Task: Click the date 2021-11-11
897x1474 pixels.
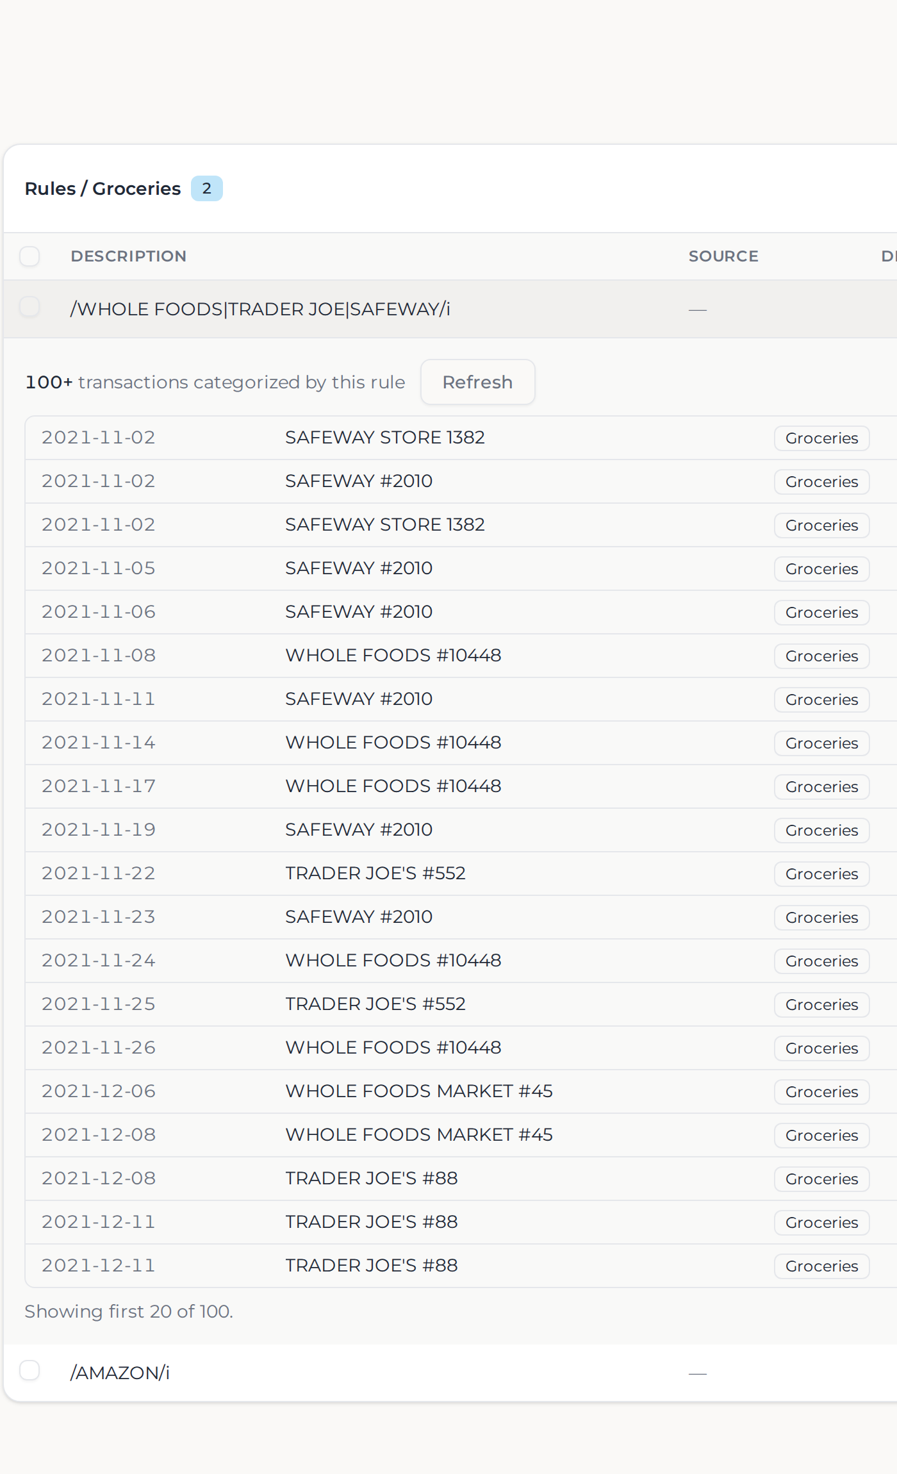Action: (99, 699)
